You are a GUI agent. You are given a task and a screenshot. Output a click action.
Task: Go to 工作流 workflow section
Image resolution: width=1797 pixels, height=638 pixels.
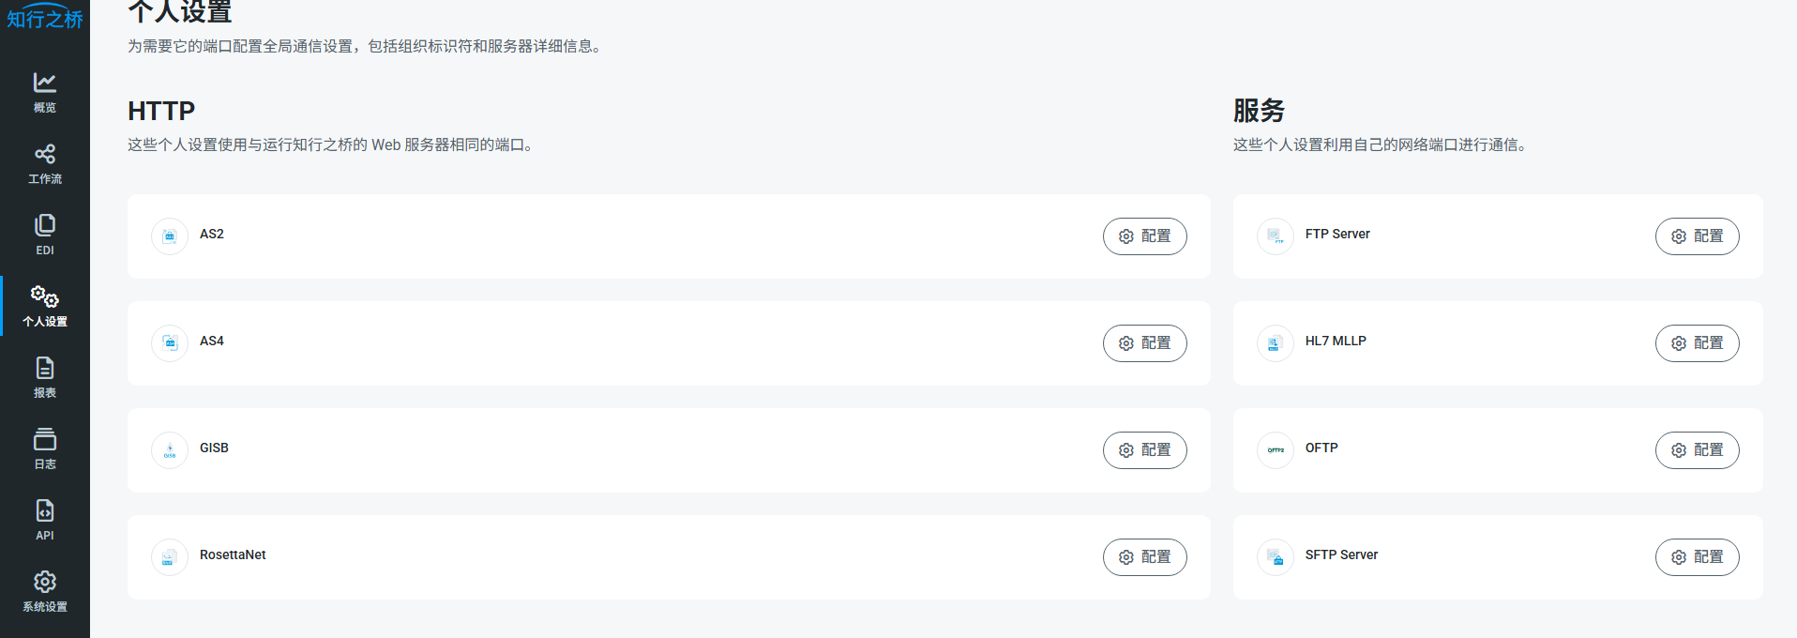[45, 164]
